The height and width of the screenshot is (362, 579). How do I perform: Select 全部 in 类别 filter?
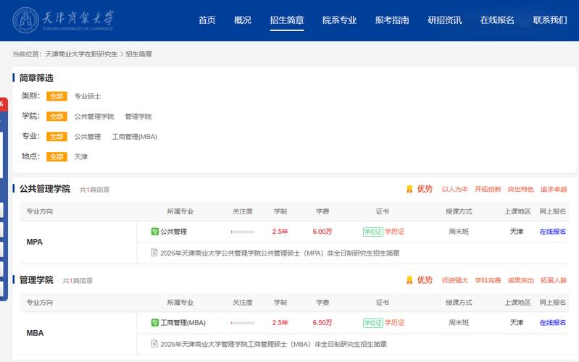pyautogui.click(x=57, y=96)
